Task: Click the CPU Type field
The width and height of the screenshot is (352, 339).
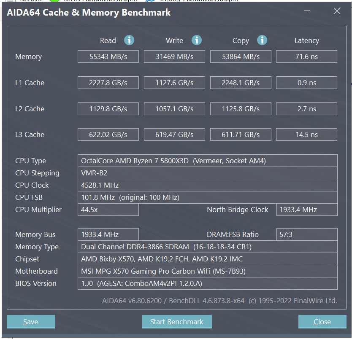Action: [207, 161]
